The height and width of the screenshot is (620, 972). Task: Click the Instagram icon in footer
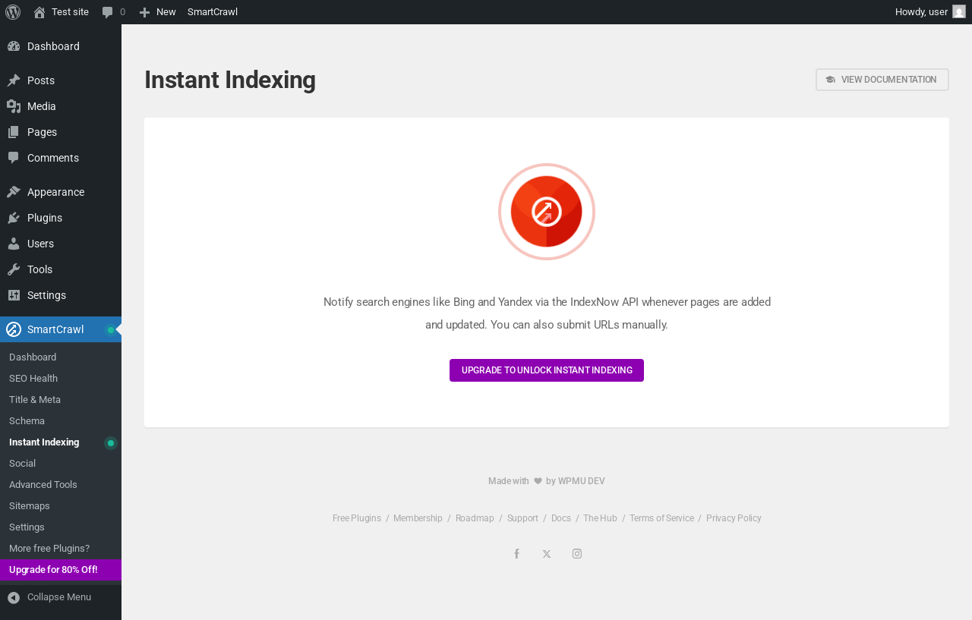pos(577,554)
